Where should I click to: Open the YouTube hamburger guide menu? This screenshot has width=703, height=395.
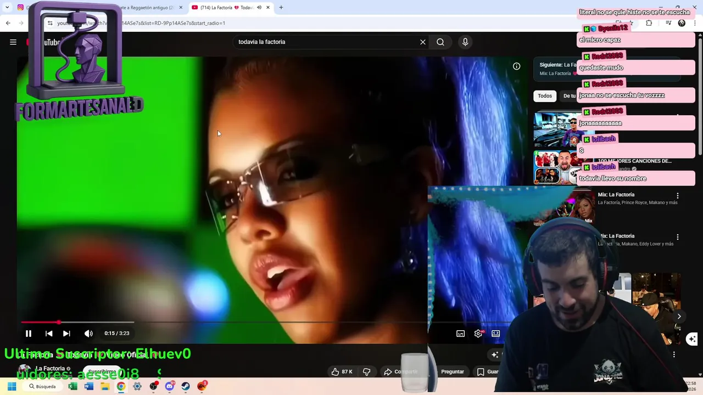coord(13,42)
